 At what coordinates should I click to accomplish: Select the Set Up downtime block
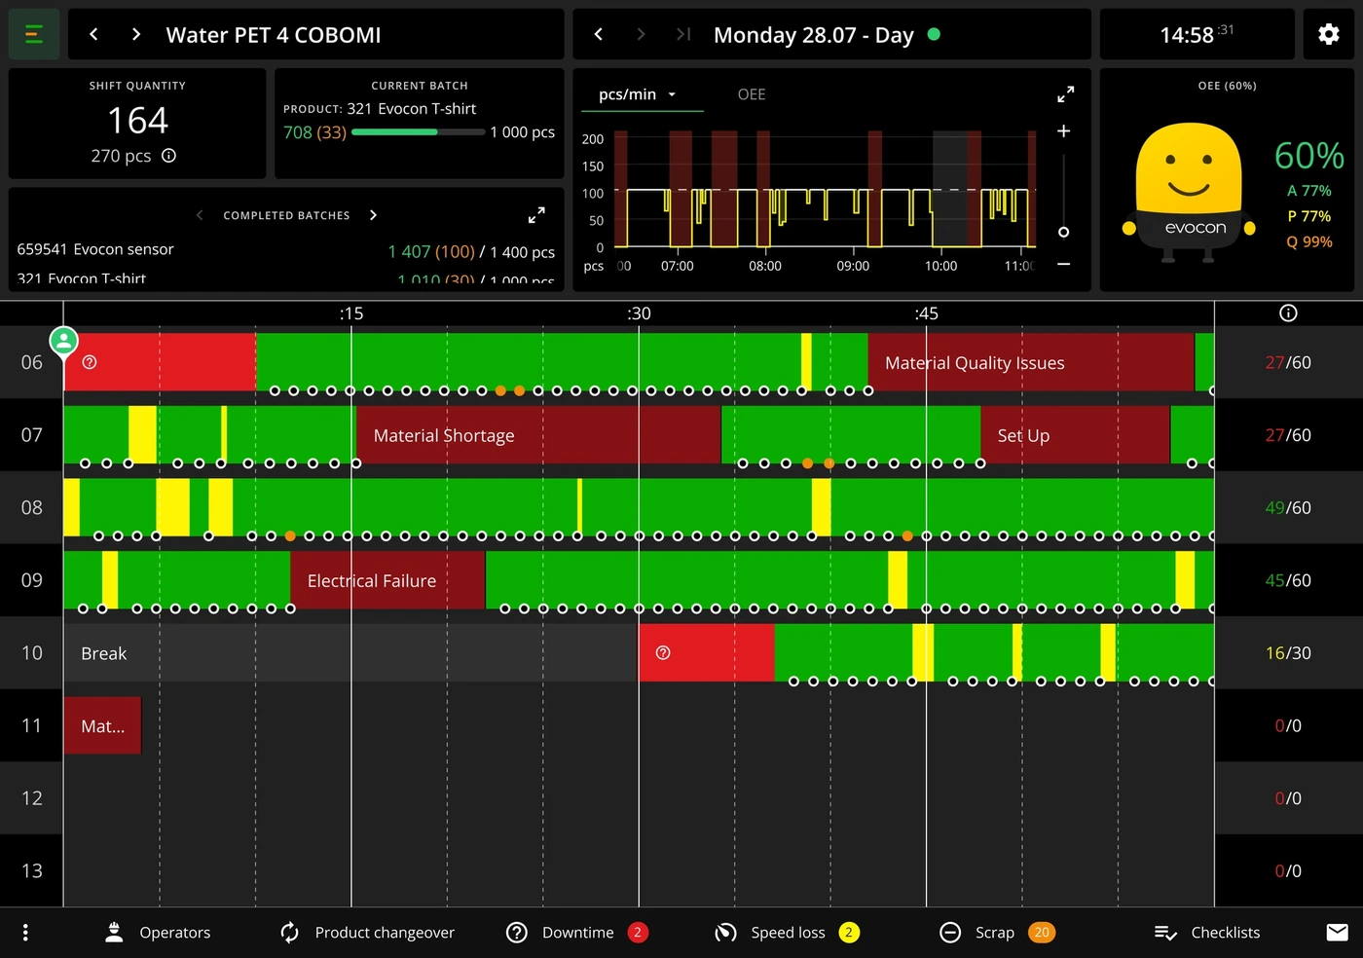click(x=1076, y=435)
